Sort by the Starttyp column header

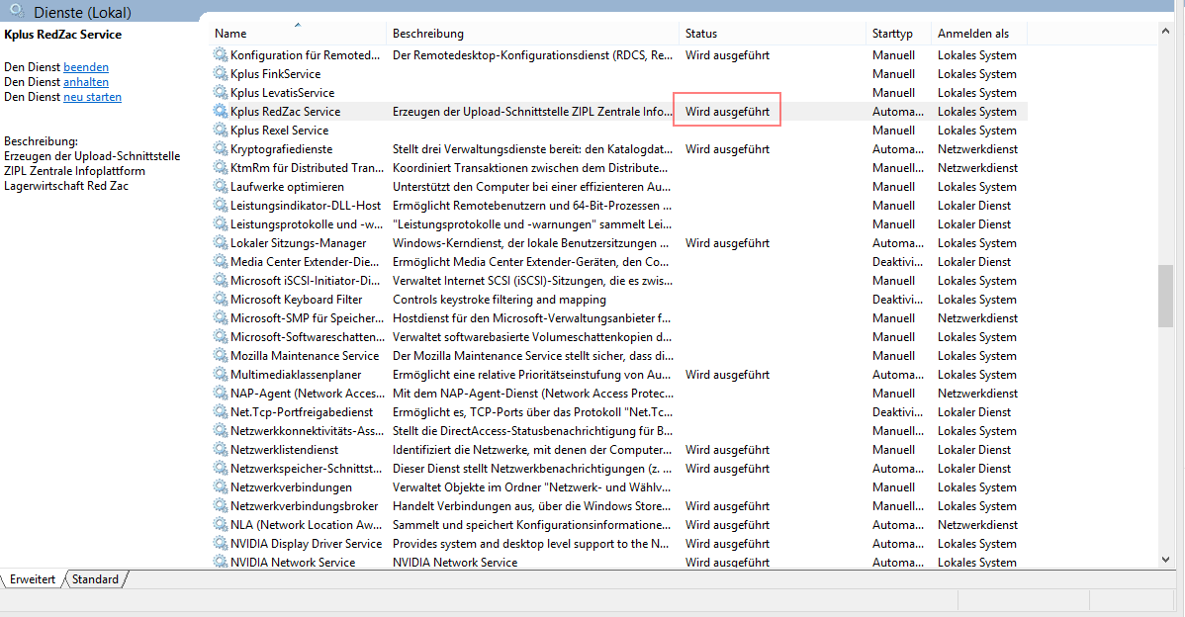[x=893, y=34]
